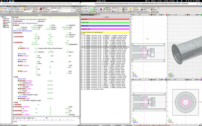Switch to the Layers sub-tab
The height and width of the screenshot is (126, 202).
[x=92, y=15]
